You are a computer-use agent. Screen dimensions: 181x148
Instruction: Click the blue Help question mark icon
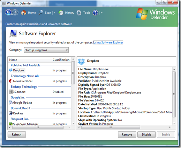pyautogui.click(x=95, y=13)
